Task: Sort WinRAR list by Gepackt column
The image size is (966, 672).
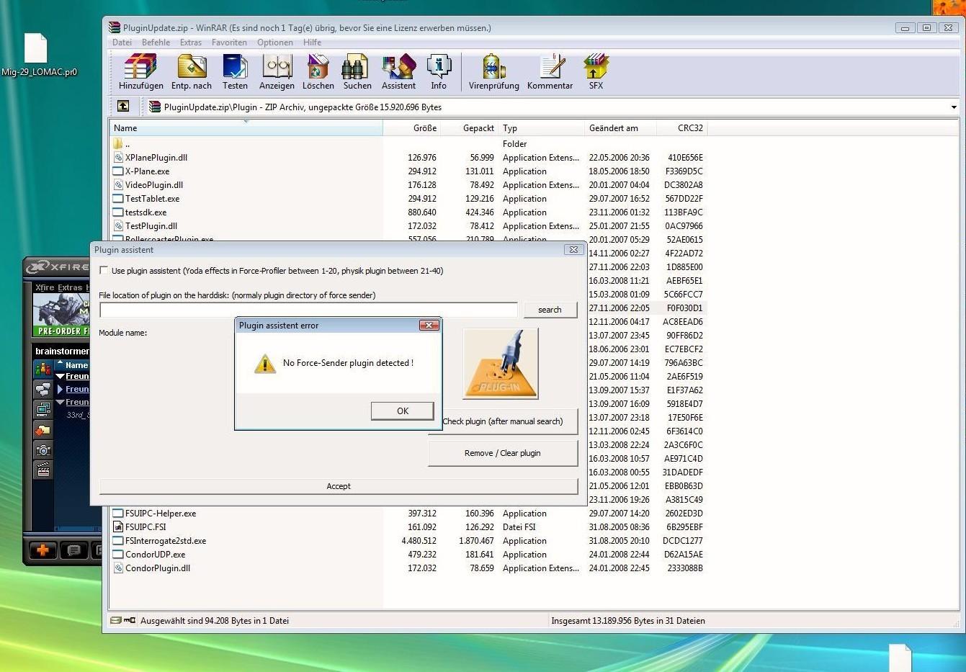Action: point(469,128)
